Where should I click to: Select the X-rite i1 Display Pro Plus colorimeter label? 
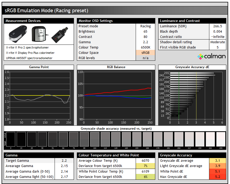click(31, 53)
